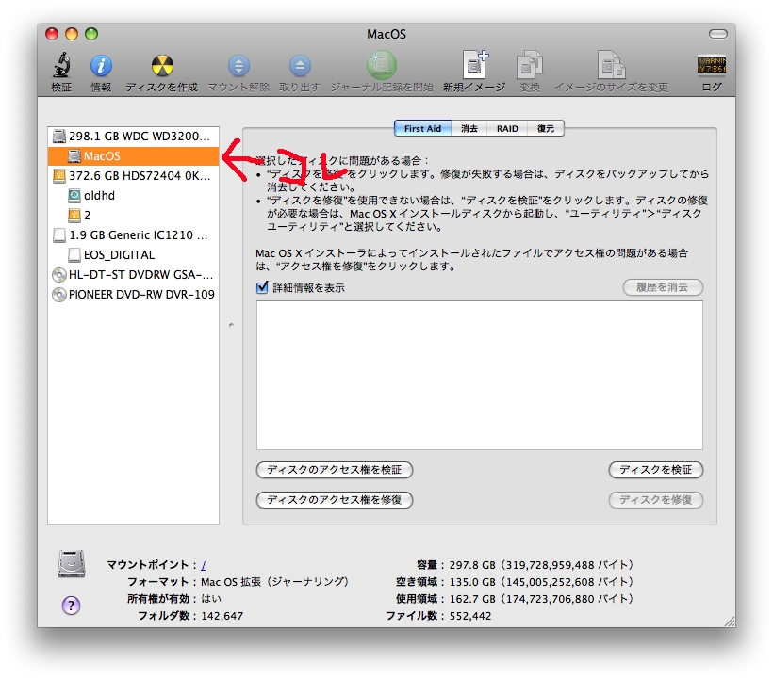The height and width of the screenshot is (679, 773).
Task: Click the hard disk icon beside マウントポイント
Action: pos(72,564)
